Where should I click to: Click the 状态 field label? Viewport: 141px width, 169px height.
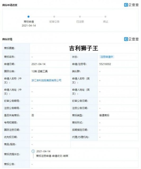(x=75, y=57)
